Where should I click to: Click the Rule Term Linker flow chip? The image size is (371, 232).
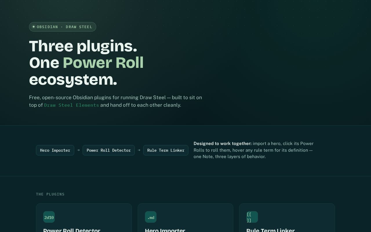pyautogui.click(x=166, y=150)
